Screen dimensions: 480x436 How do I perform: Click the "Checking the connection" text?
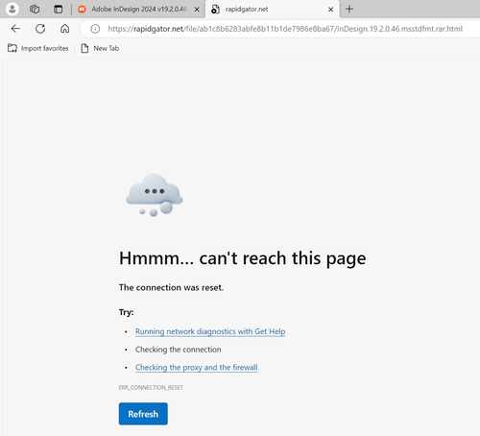tap(178, 350)
